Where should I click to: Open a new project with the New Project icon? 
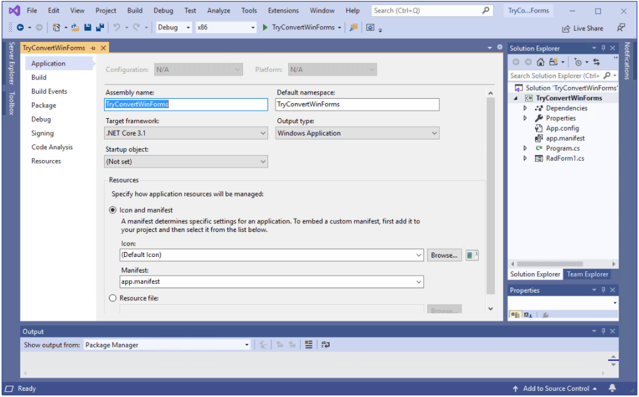click(x=55, y=28)
